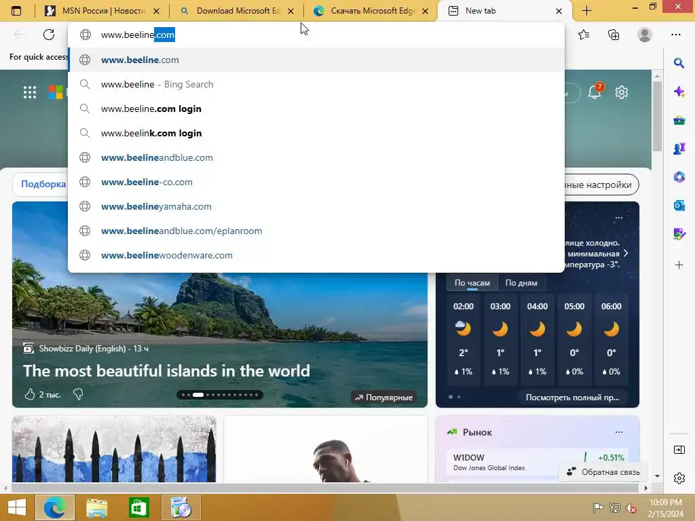Image resolution: width=695 pixels, height=521 pixels.
Task: Choose www.beelineyamaha.com suggestion
Action: [316, 206]
